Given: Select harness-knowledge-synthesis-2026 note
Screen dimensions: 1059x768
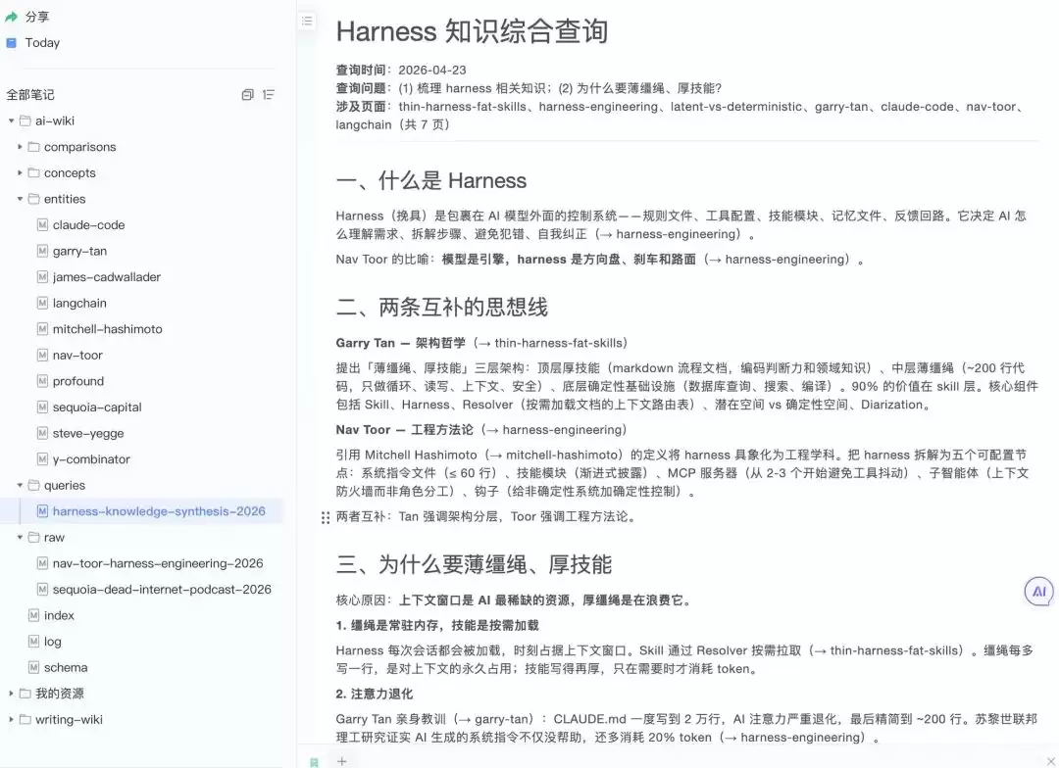Looking at the screenshot, I should (159, 511).
